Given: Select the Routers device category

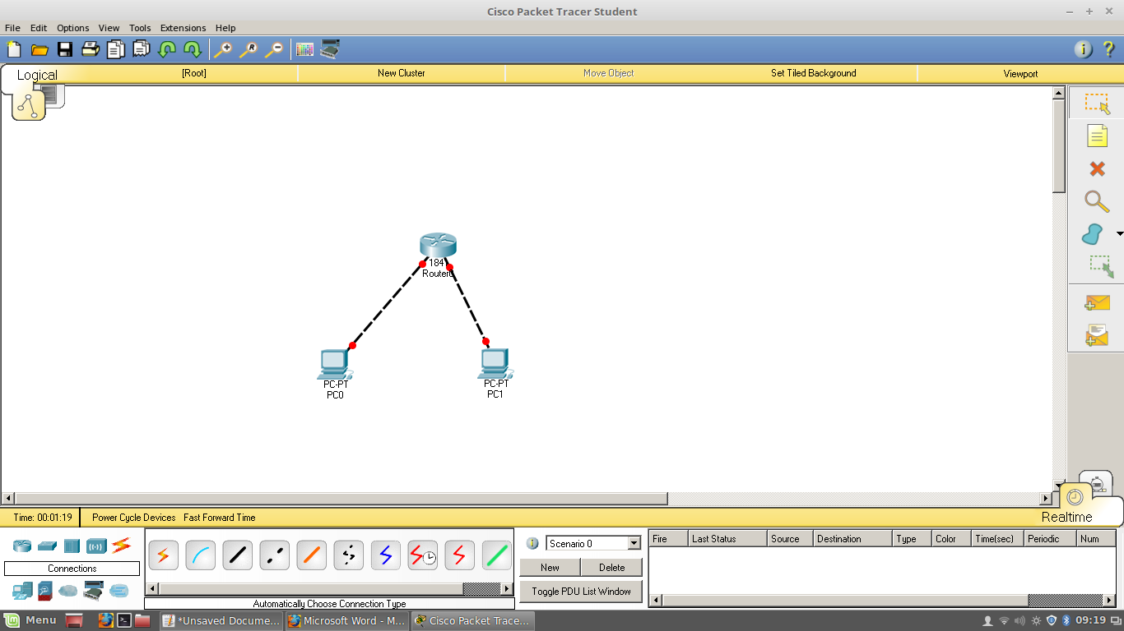Looking at the screenshot, I should (x=21, y=545).
